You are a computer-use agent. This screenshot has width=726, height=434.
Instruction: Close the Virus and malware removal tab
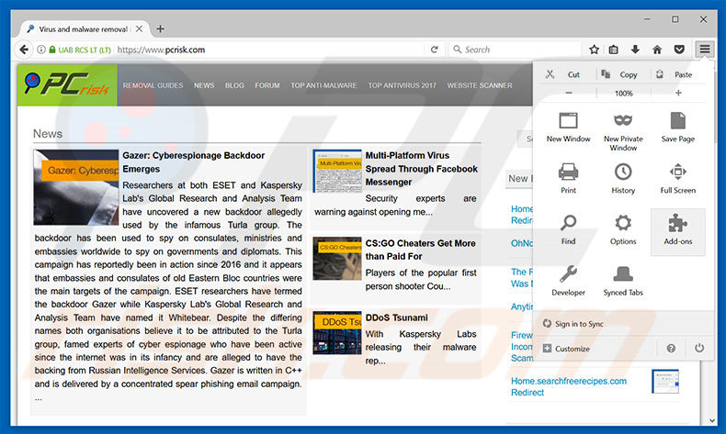139,28
